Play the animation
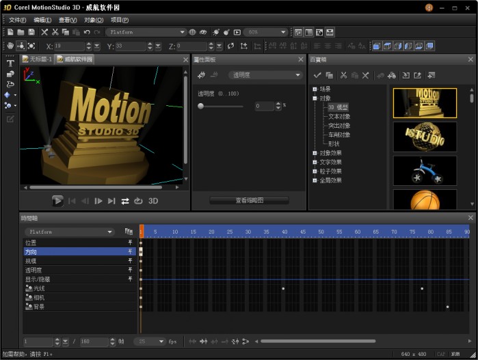Viewport: 478px width, 360px height. (57, 201)
